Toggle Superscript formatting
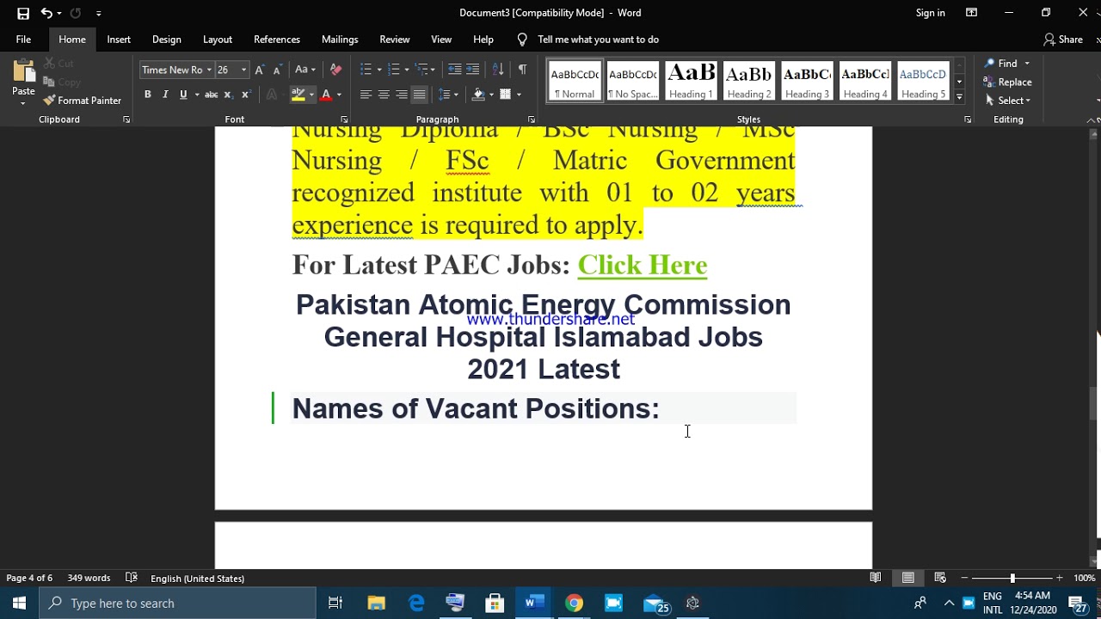The width and height of the screenshot is (1101, 619). tap(246, 95)
